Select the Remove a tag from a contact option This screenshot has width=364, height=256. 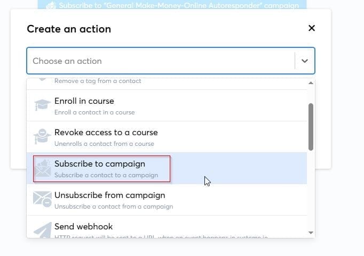tap(98, 81)
